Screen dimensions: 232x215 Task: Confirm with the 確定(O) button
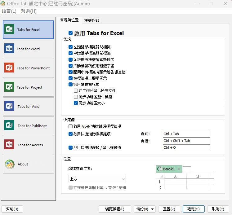[x=194, y=209]
